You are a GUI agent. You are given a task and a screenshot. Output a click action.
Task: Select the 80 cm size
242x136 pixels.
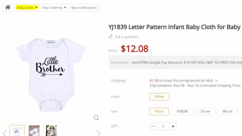point(228,111)
